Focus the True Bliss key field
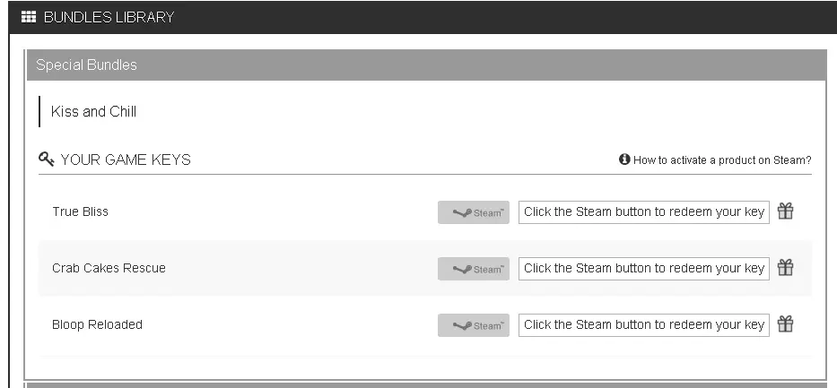 coord(644,212)
